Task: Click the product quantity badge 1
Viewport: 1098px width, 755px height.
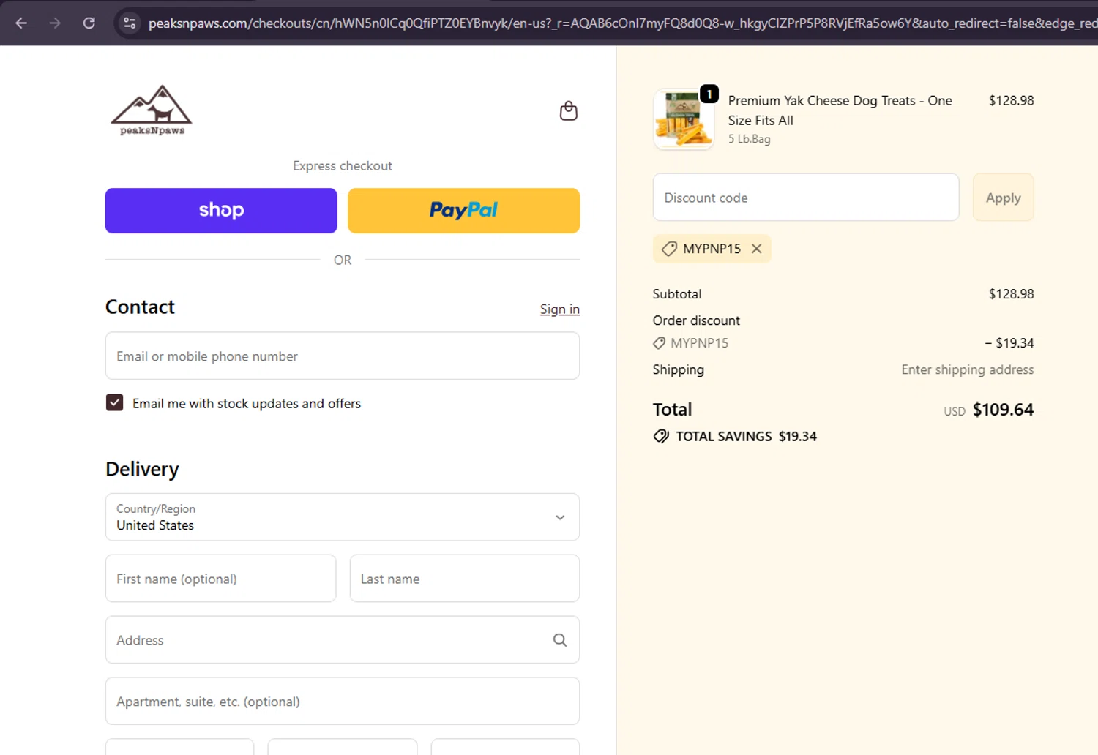Action: tap(709, 94)
